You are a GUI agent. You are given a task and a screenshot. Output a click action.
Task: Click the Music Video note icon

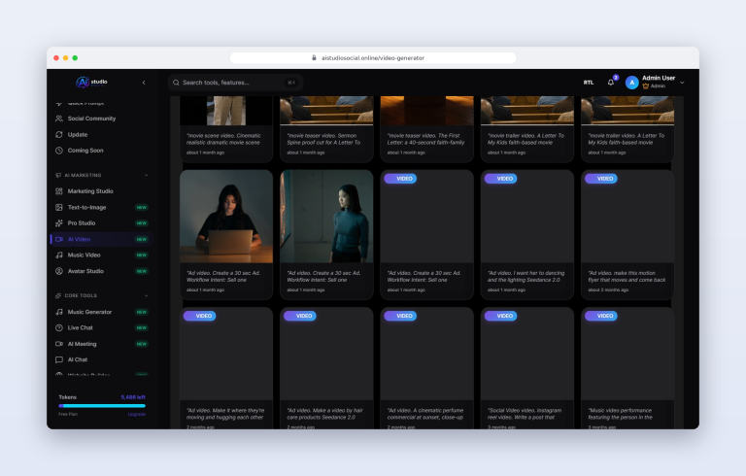point(59,255)
